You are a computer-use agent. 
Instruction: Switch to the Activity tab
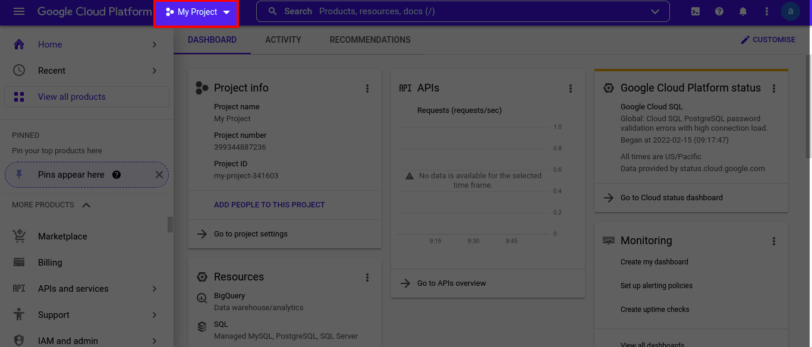click(283, 40)
